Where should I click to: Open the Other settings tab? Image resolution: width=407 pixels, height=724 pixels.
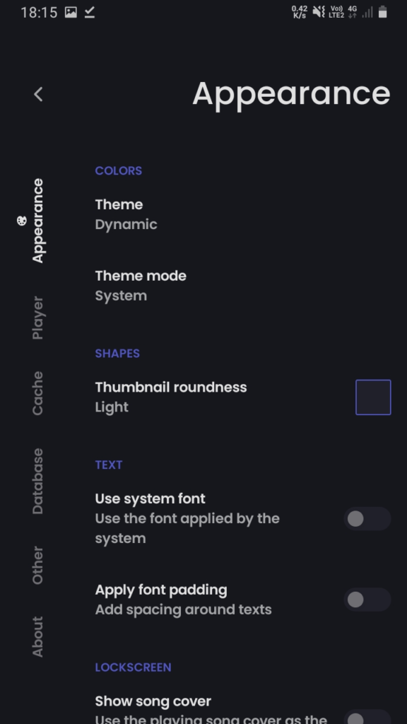[x=38, y=565]
